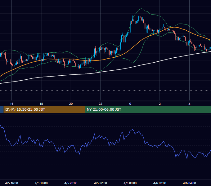
Task: Click the 16 hour label on price chart axis
Action: click(12, 104)
